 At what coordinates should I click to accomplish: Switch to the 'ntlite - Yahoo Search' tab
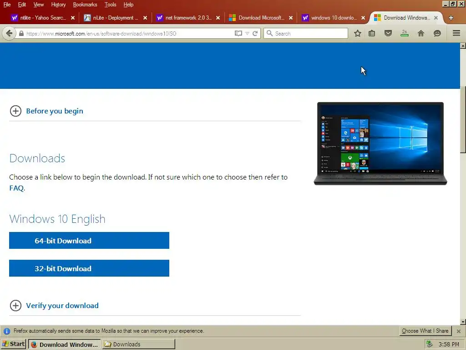click(x=42, y=18)
